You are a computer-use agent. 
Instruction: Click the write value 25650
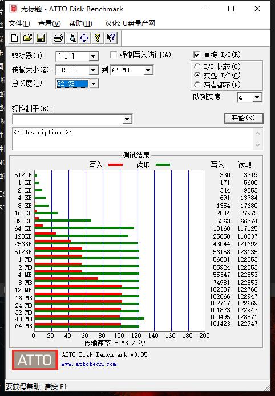point(221,236)
